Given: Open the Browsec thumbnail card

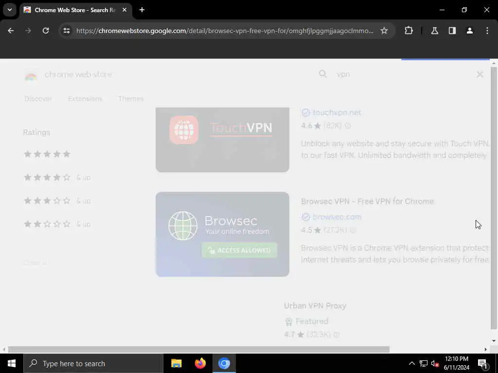Looking at the screenshot, I should 222,234.
